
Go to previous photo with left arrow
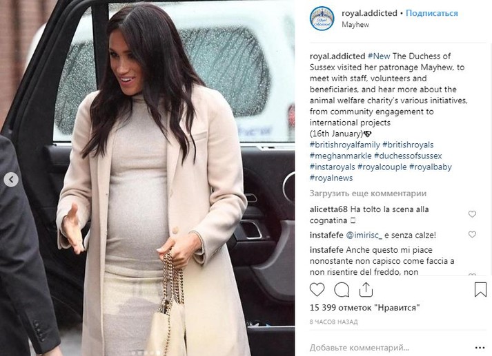11,180
